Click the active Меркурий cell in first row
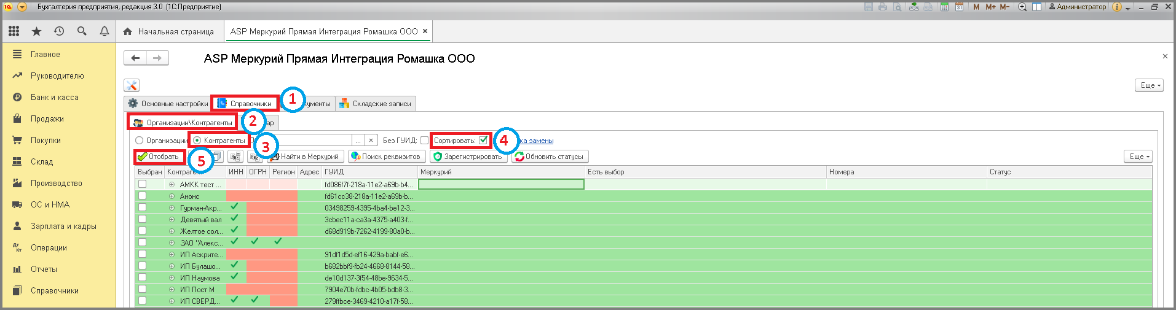The image size is (1176, 310). (501, 184)
